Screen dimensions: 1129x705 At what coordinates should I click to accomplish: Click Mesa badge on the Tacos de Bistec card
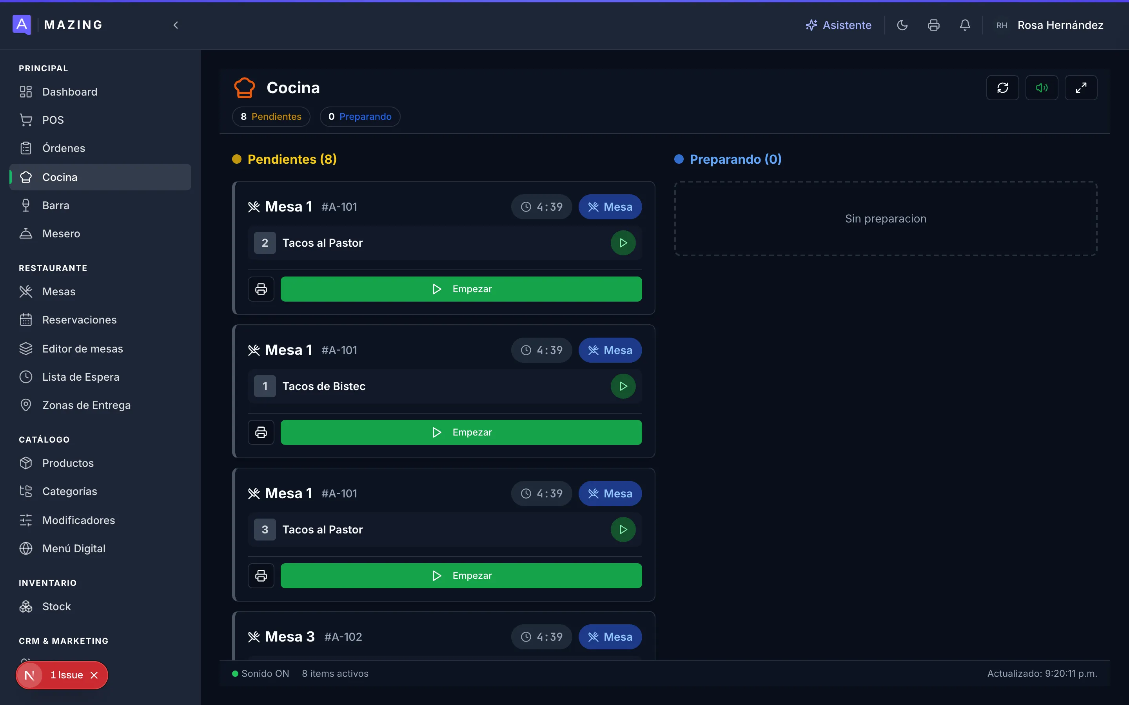click(610, 350)
